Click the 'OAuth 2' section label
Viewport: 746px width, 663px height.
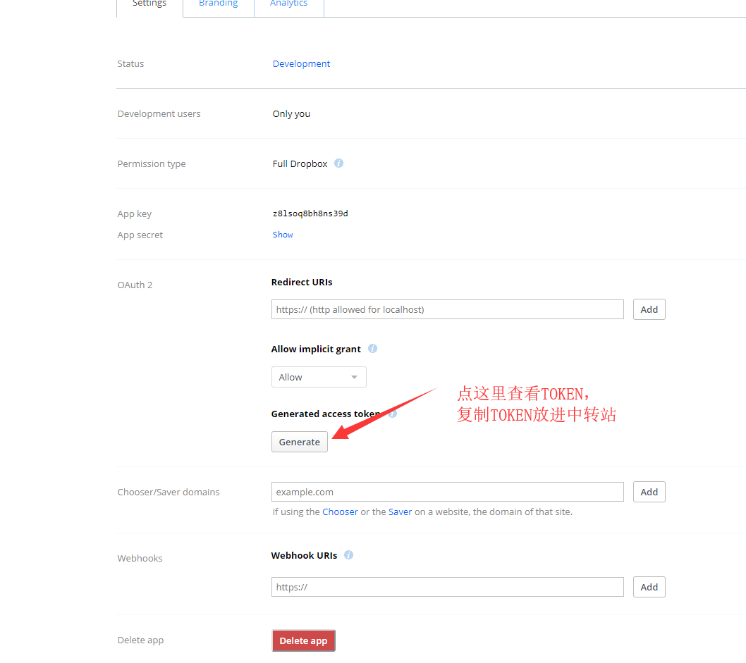click(x=135, y=285)
